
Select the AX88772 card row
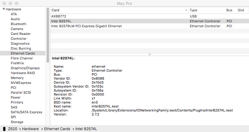[x=150, y=16]
